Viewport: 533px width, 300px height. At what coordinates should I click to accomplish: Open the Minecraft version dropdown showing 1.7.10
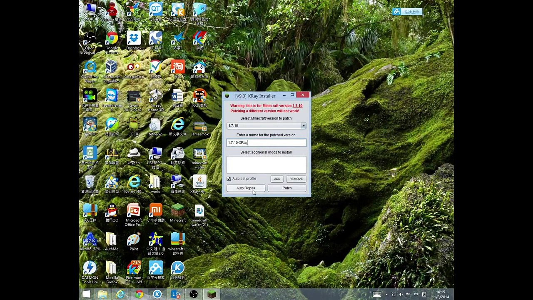click(266, 125)
